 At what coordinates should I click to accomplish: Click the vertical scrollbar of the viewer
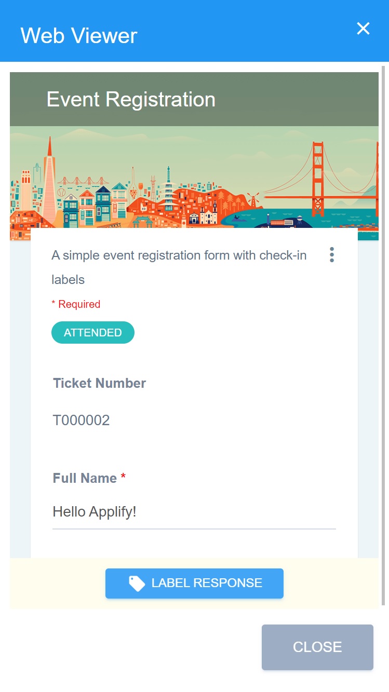383,337
